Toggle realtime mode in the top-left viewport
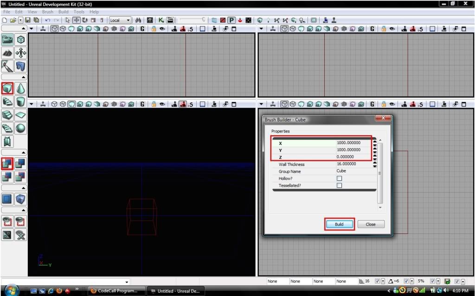475x296 pixels. (43, 29)
